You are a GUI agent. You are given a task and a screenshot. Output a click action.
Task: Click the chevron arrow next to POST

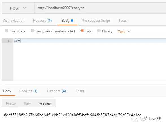tap(25, 8)
